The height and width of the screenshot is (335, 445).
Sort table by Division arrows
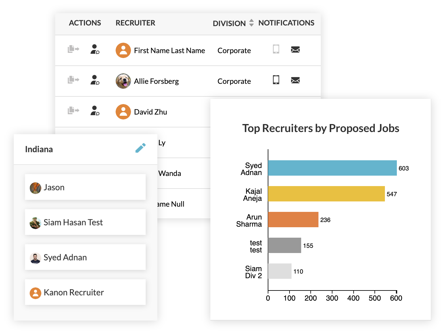251,23
